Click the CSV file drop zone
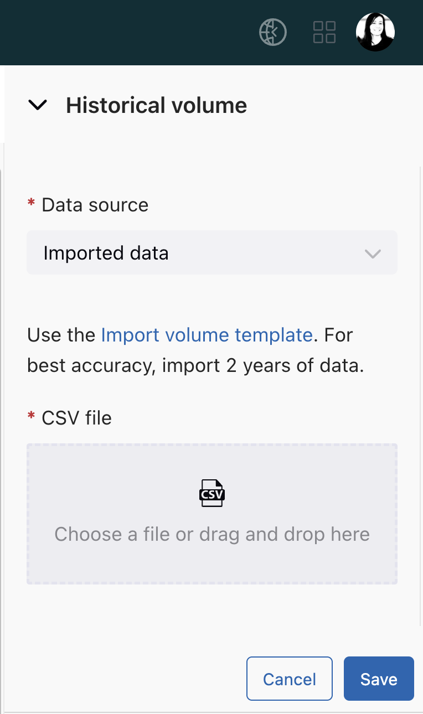423x714 pixels. pyautogui.click(x=212, y=514)
